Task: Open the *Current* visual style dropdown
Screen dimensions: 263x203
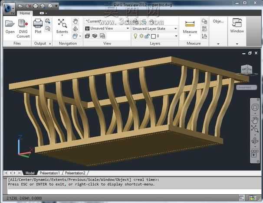Action: point(107,21)
